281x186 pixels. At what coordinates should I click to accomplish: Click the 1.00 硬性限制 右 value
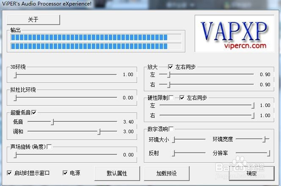(x=265, y=116)
